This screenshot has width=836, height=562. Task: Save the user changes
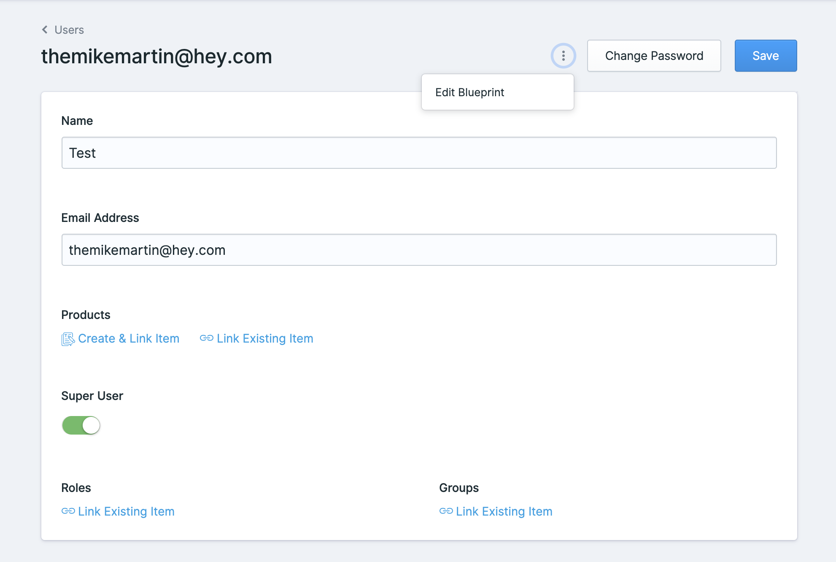pos(765,56)
